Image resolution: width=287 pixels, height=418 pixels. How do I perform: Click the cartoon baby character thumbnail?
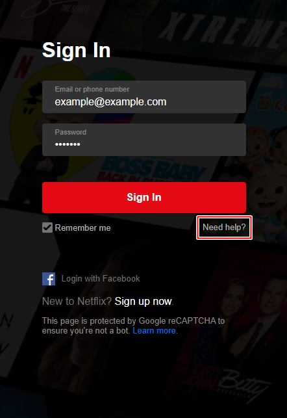(x=265, y=170)
